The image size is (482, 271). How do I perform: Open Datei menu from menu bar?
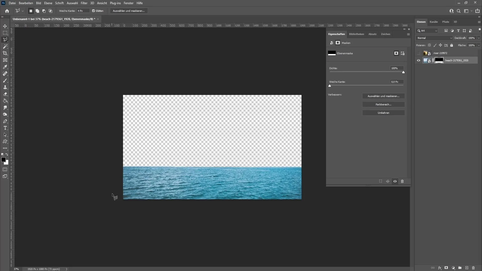click(x=12, y=3)
